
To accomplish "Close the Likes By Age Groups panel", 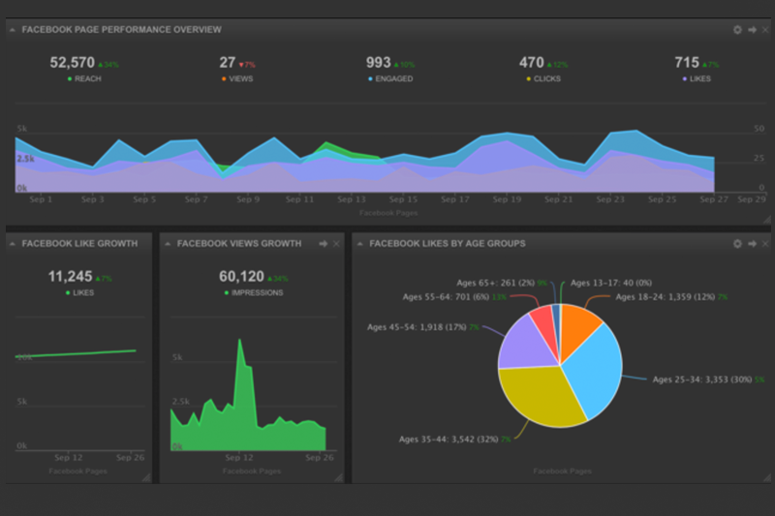I will pos(765,243).
